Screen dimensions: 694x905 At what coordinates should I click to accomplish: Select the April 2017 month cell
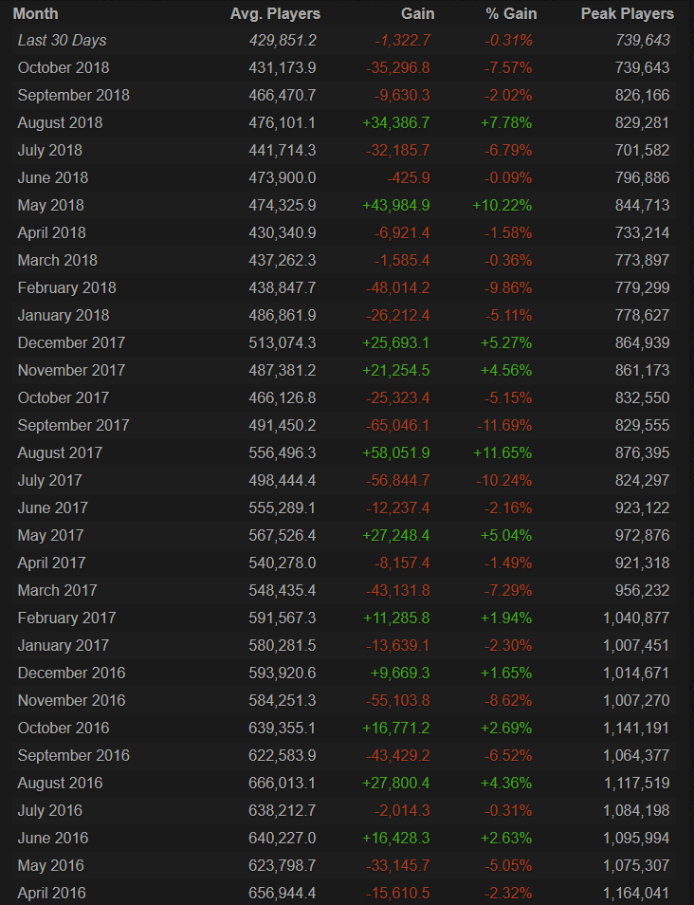point(52,563)
